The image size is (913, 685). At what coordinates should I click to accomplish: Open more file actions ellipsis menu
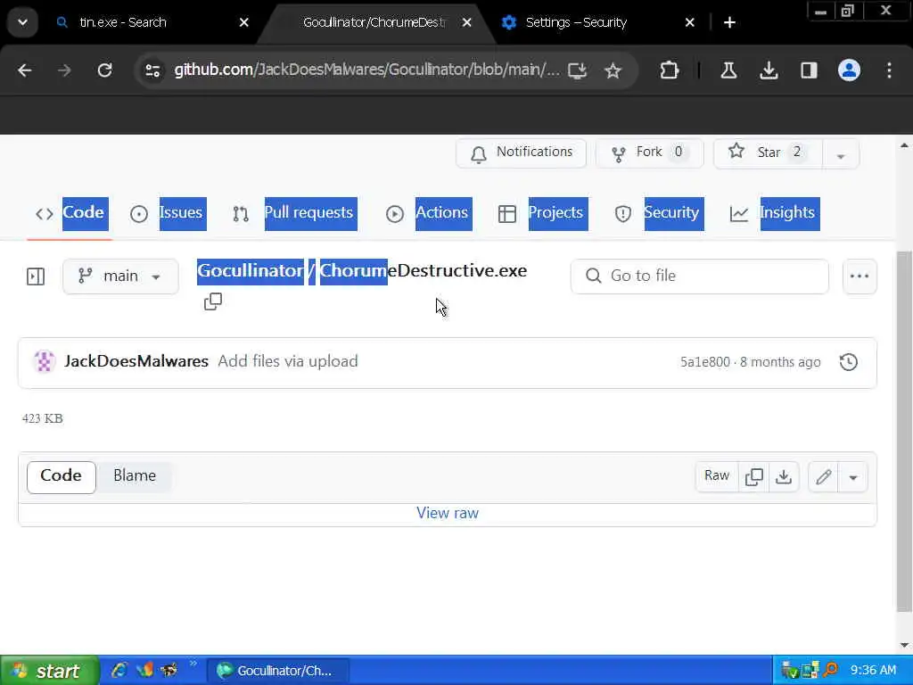point(860,276)
